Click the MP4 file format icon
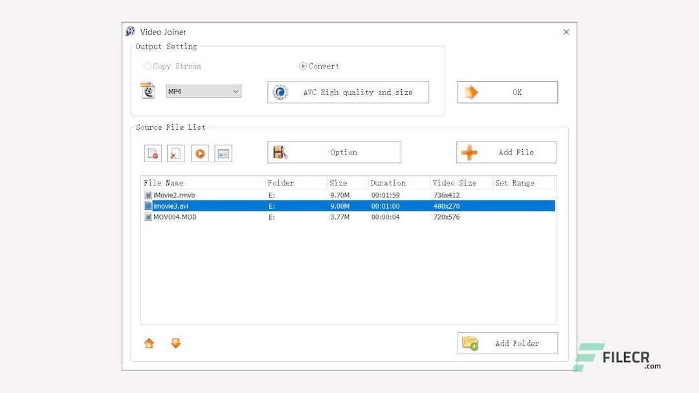The image size is (699, 393). pos(148,91)
